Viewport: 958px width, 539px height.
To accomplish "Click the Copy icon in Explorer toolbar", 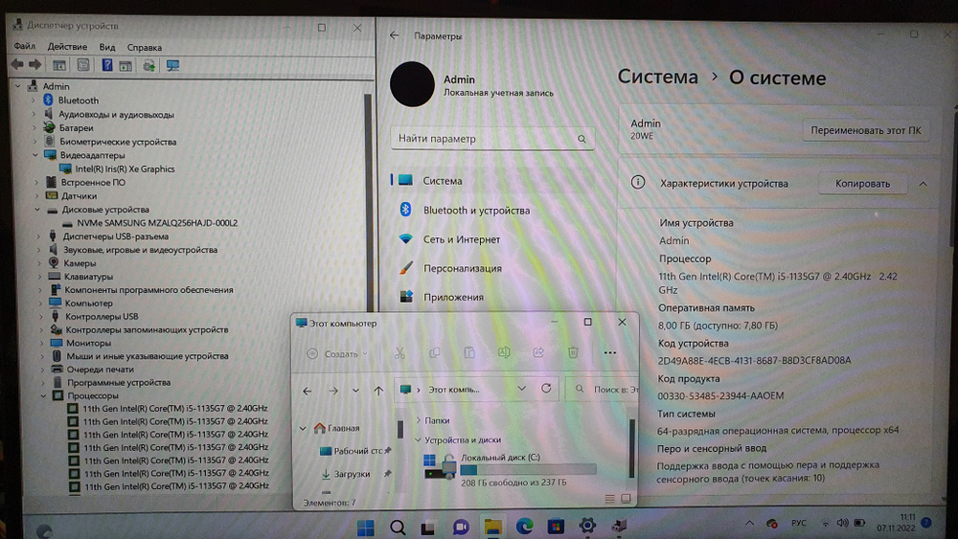I will click(434, 353).
